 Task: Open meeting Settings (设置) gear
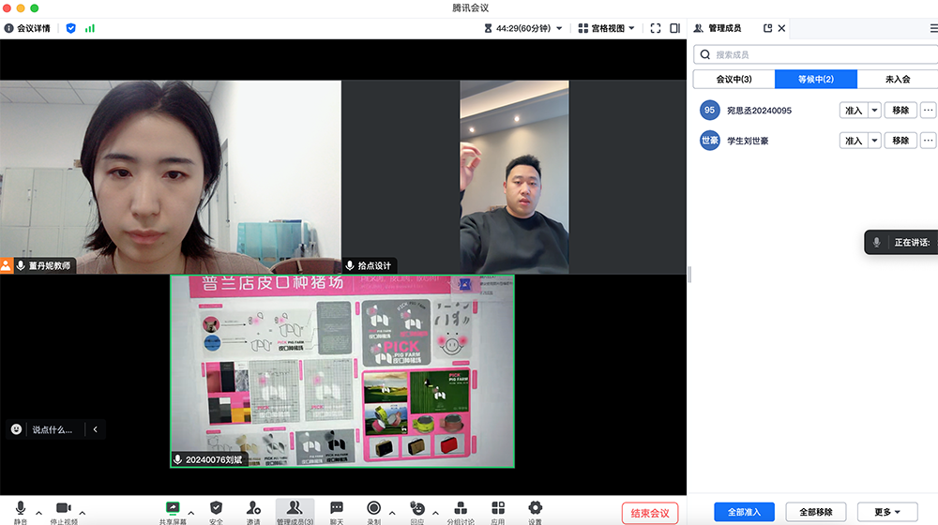pos(535,509)
